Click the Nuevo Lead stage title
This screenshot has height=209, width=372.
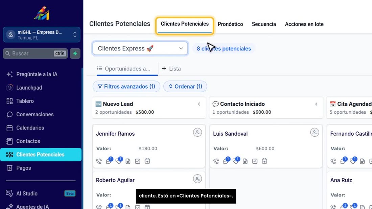click(x=118, y=104)
